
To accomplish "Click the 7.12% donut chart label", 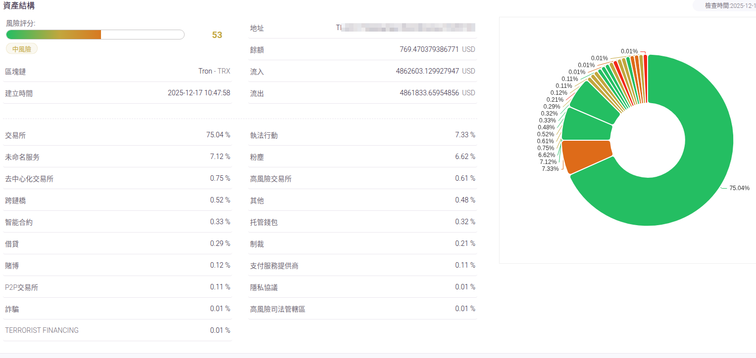I will click(548, 162).
